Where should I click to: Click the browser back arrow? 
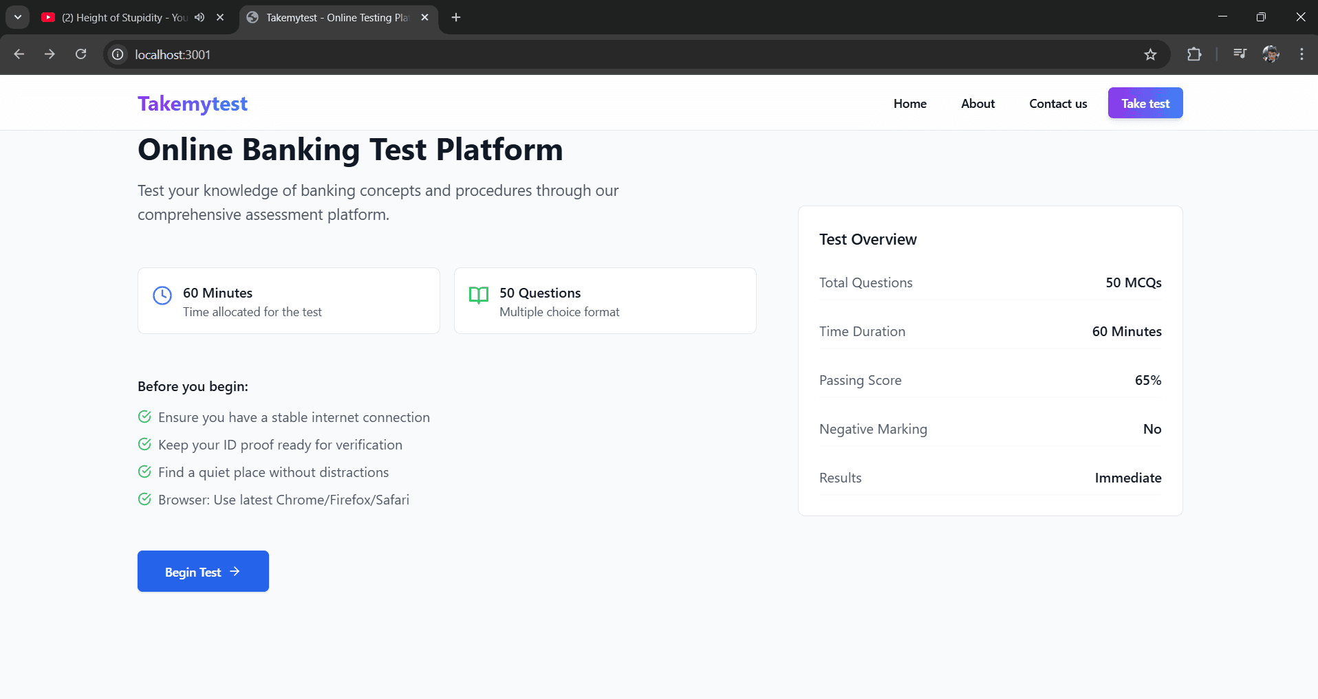[19, 54]
